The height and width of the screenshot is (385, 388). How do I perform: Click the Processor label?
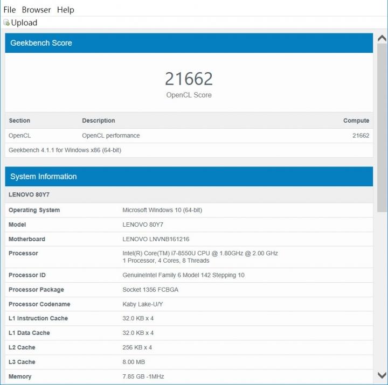[x=23, y=253]
